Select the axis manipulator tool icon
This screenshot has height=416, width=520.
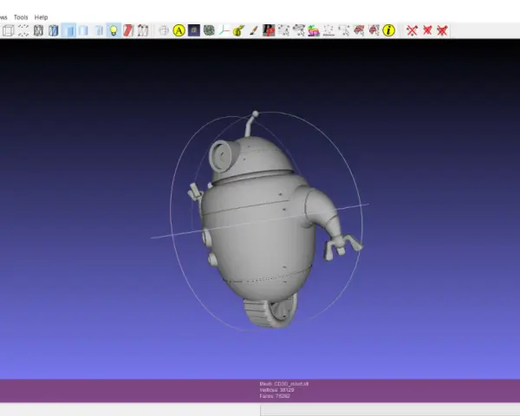pyautogui.click(x=224, y=30)
